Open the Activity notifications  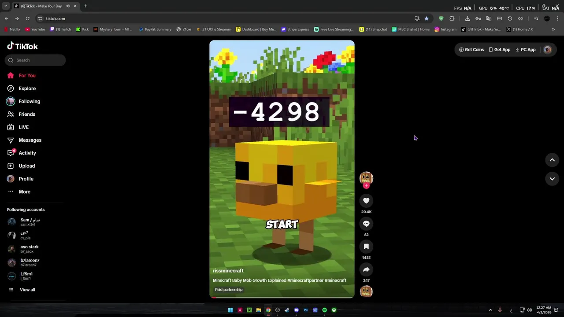21,153
